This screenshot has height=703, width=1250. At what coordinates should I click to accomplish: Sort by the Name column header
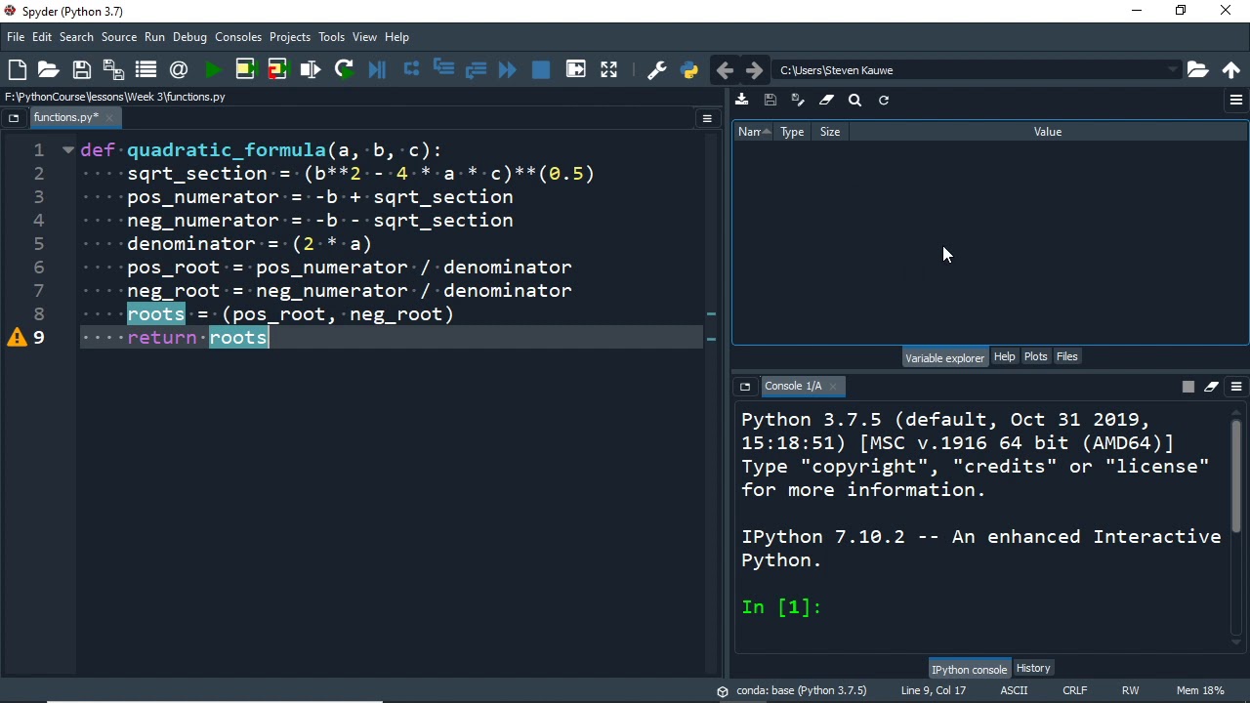(x=752, y=132)
